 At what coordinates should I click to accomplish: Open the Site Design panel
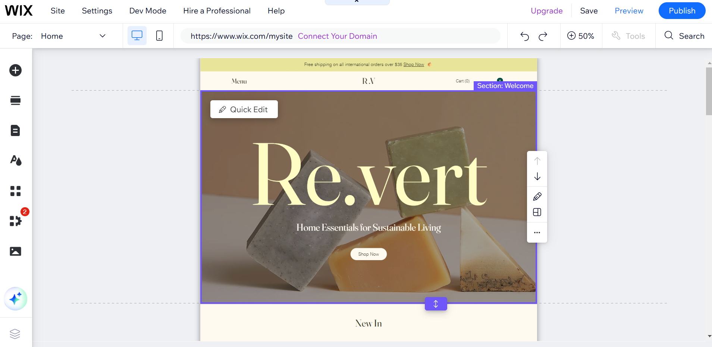click(15, 161)
